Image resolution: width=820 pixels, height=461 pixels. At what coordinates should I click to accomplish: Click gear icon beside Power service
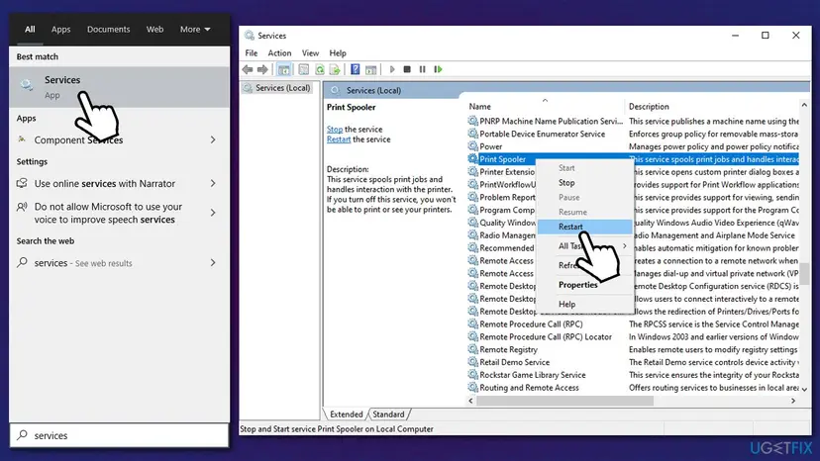[x=472, y=146]
